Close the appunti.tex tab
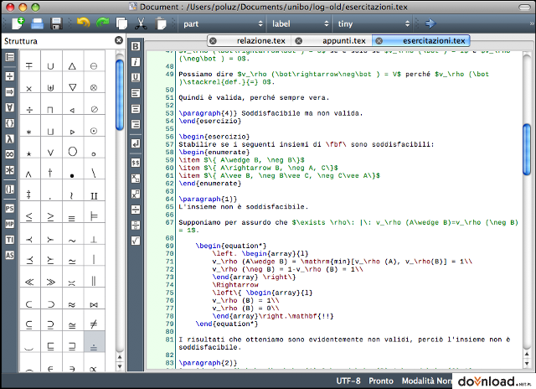The width and height of the screenshot is (536, 389). (x=298, y=41)
